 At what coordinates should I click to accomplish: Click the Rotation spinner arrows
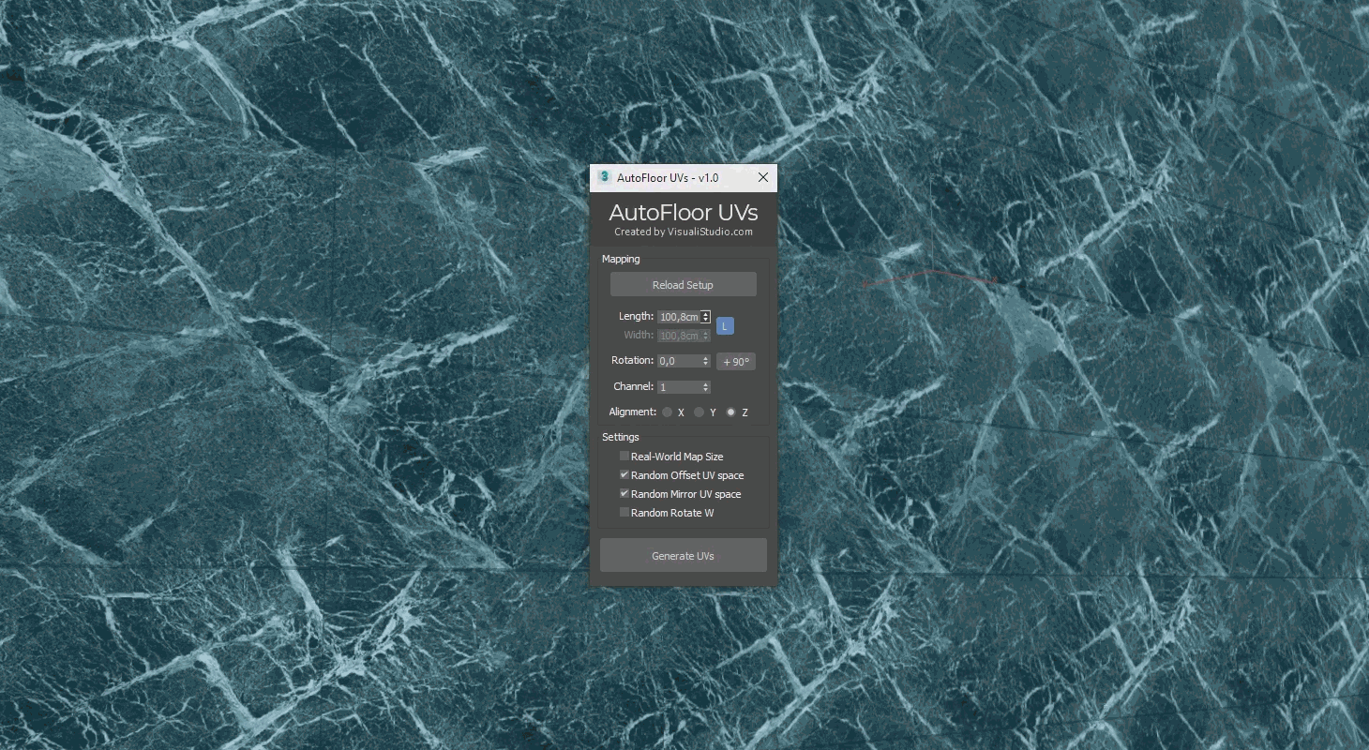click(706, 361)
